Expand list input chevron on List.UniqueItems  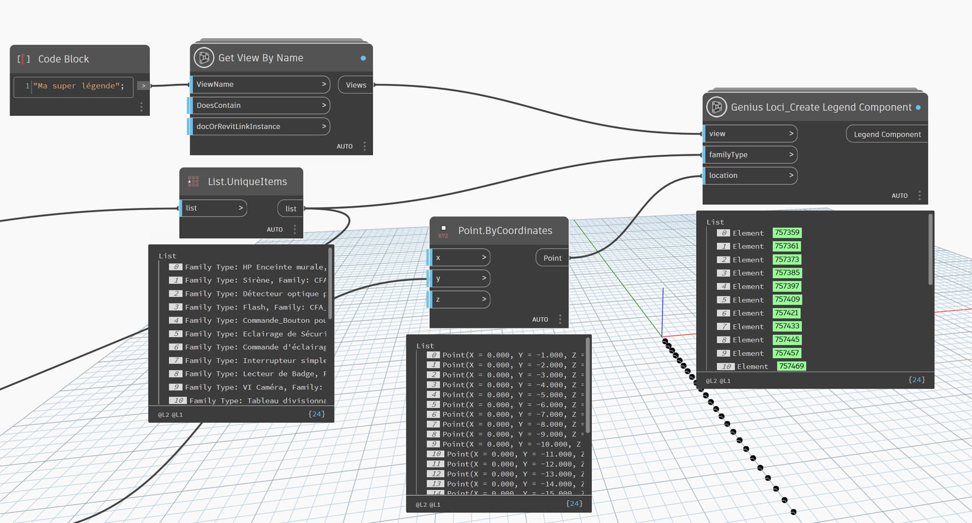tap(240, 208)
